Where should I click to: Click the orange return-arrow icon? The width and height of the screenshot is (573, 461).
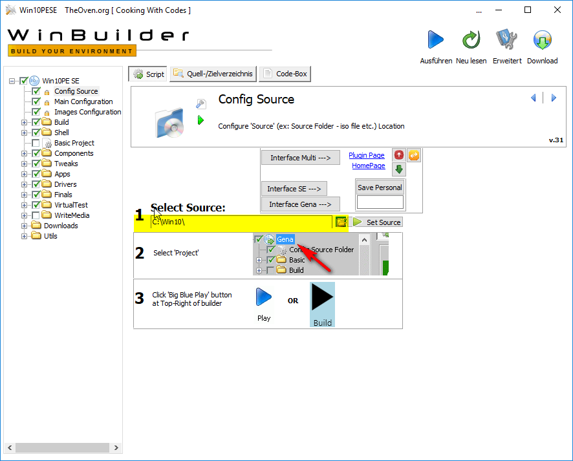pyautogui.click(x=414, y=155)
